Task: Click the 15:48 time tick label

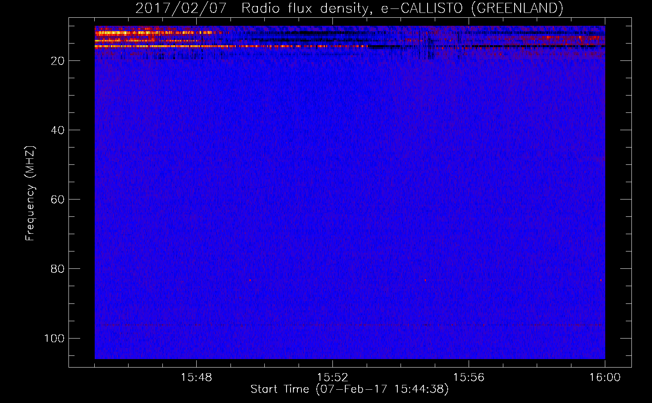Action: click(196, 378)
